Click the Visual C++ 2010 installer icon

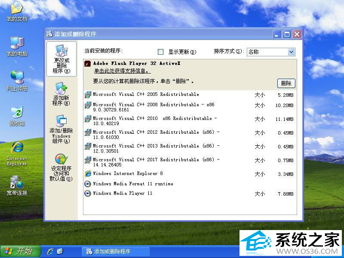(x=88, y=119)
